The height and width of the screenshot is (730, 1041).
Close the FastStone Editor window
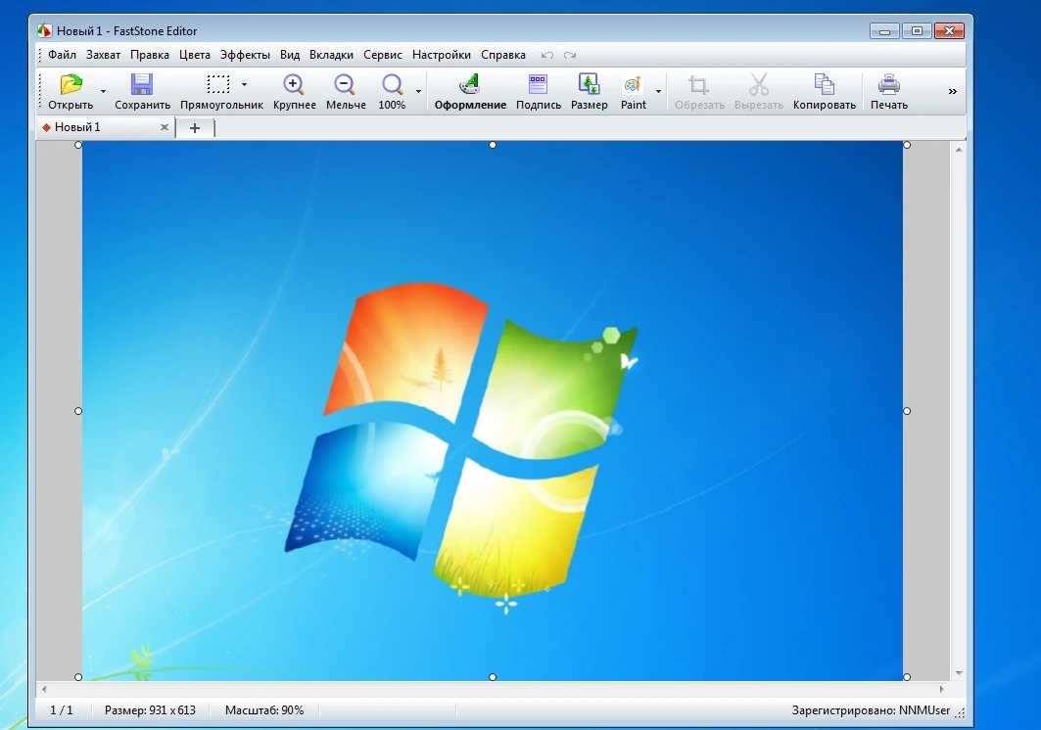949,31
